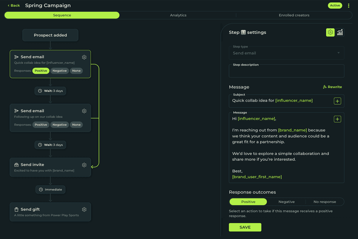Click the Active status badge
Viewport: 358px width, 239px height.
[x=335, y=5]
